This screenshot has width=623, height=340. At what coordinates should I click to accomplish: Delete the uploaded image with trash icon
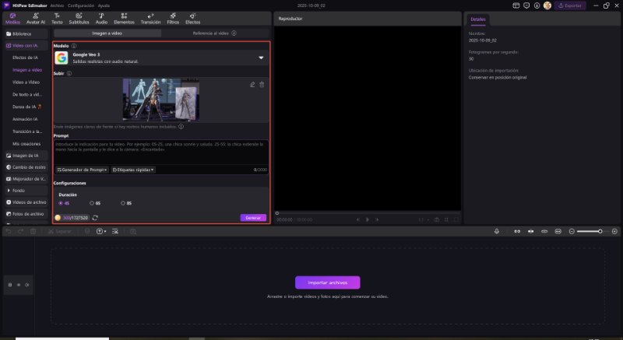coord(262,84)
